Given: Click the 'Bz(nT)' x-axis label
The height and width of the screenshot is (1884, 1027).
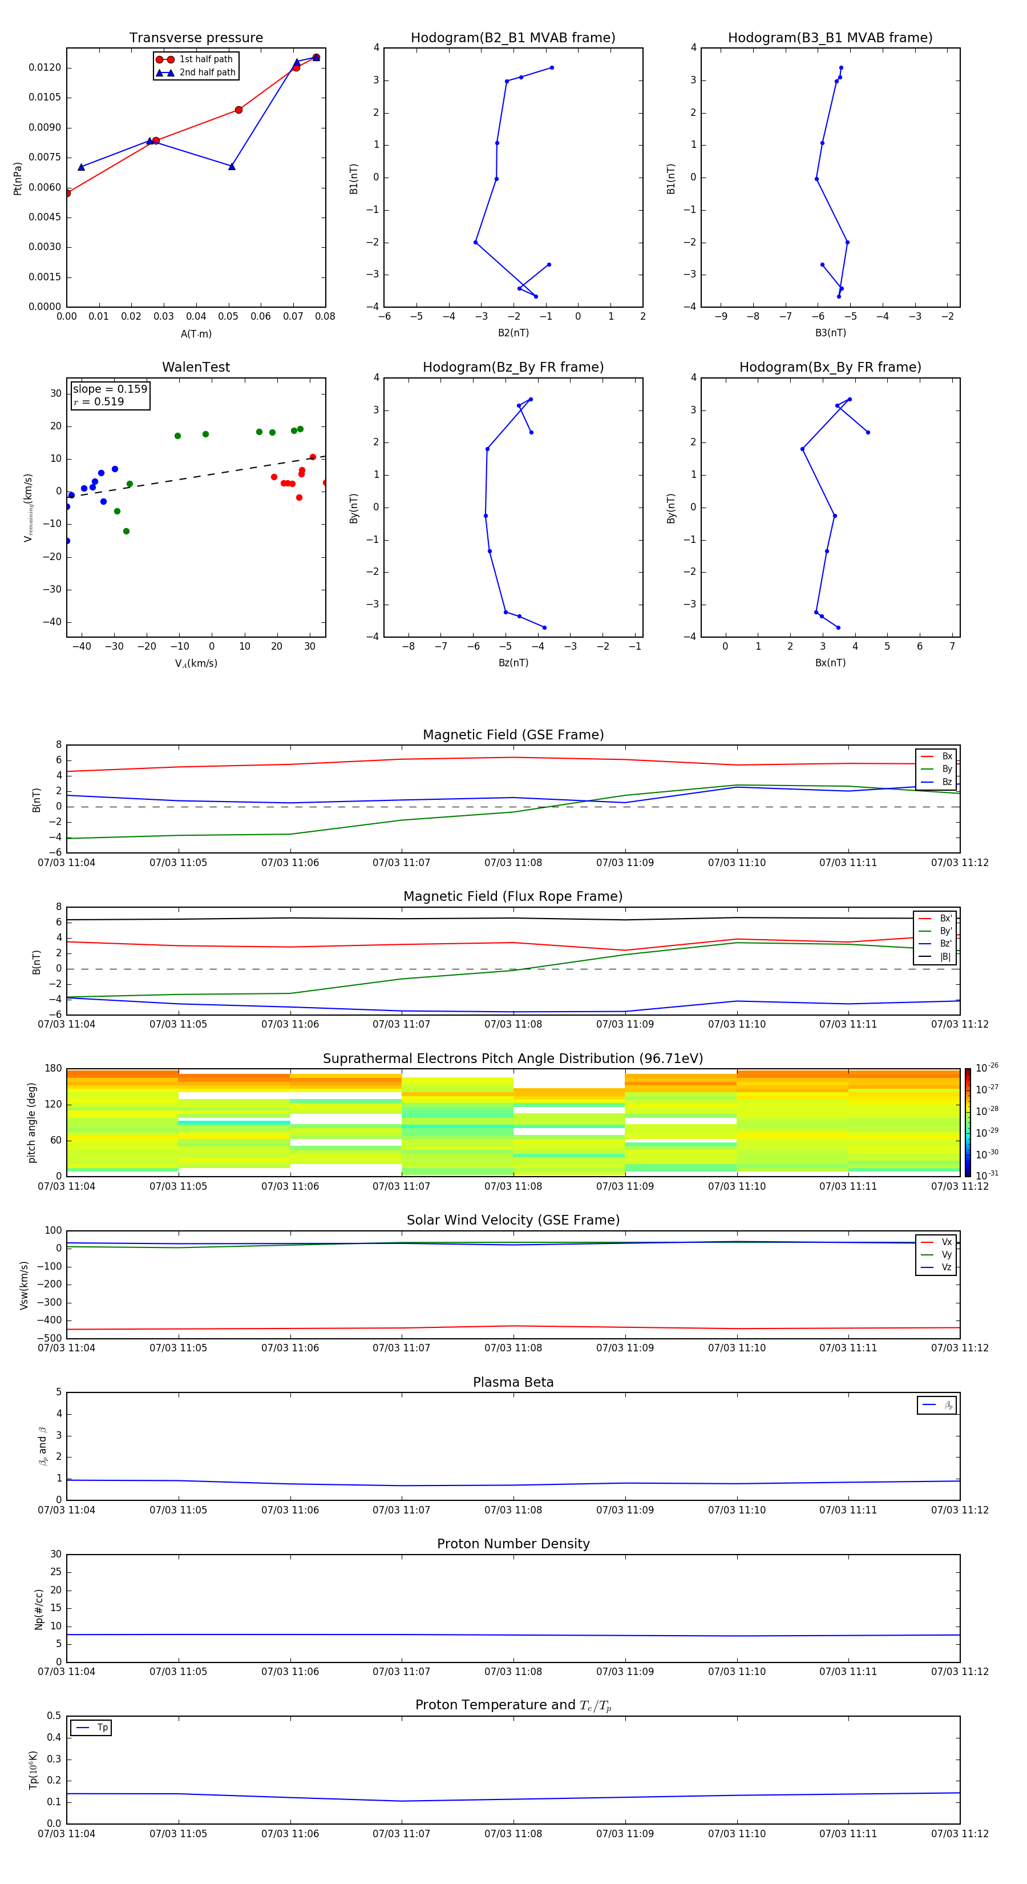Looking at the screenshot, I should (513, 663).
